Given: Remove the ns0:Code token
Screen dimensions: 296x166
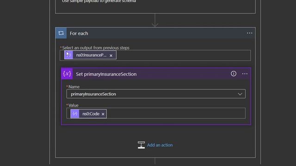Looking at the screenshot, I should 103,114.
